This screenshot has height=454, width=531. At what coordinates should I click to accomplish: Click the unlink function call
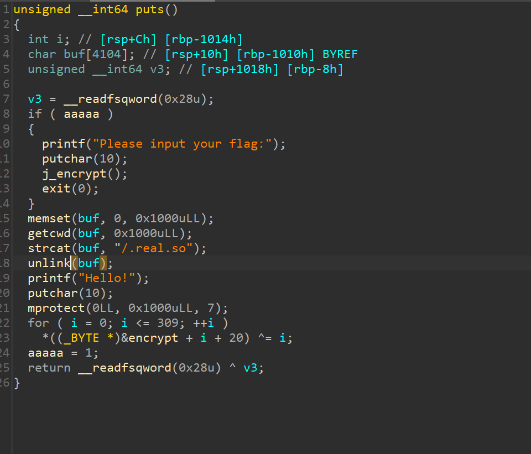coord(49,263)
